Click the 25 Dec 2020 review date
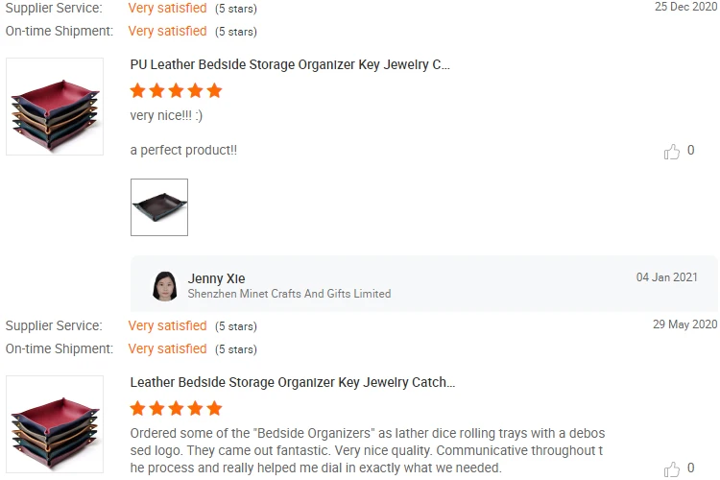Screen dimensions: 720x480 tap(685, 7)
